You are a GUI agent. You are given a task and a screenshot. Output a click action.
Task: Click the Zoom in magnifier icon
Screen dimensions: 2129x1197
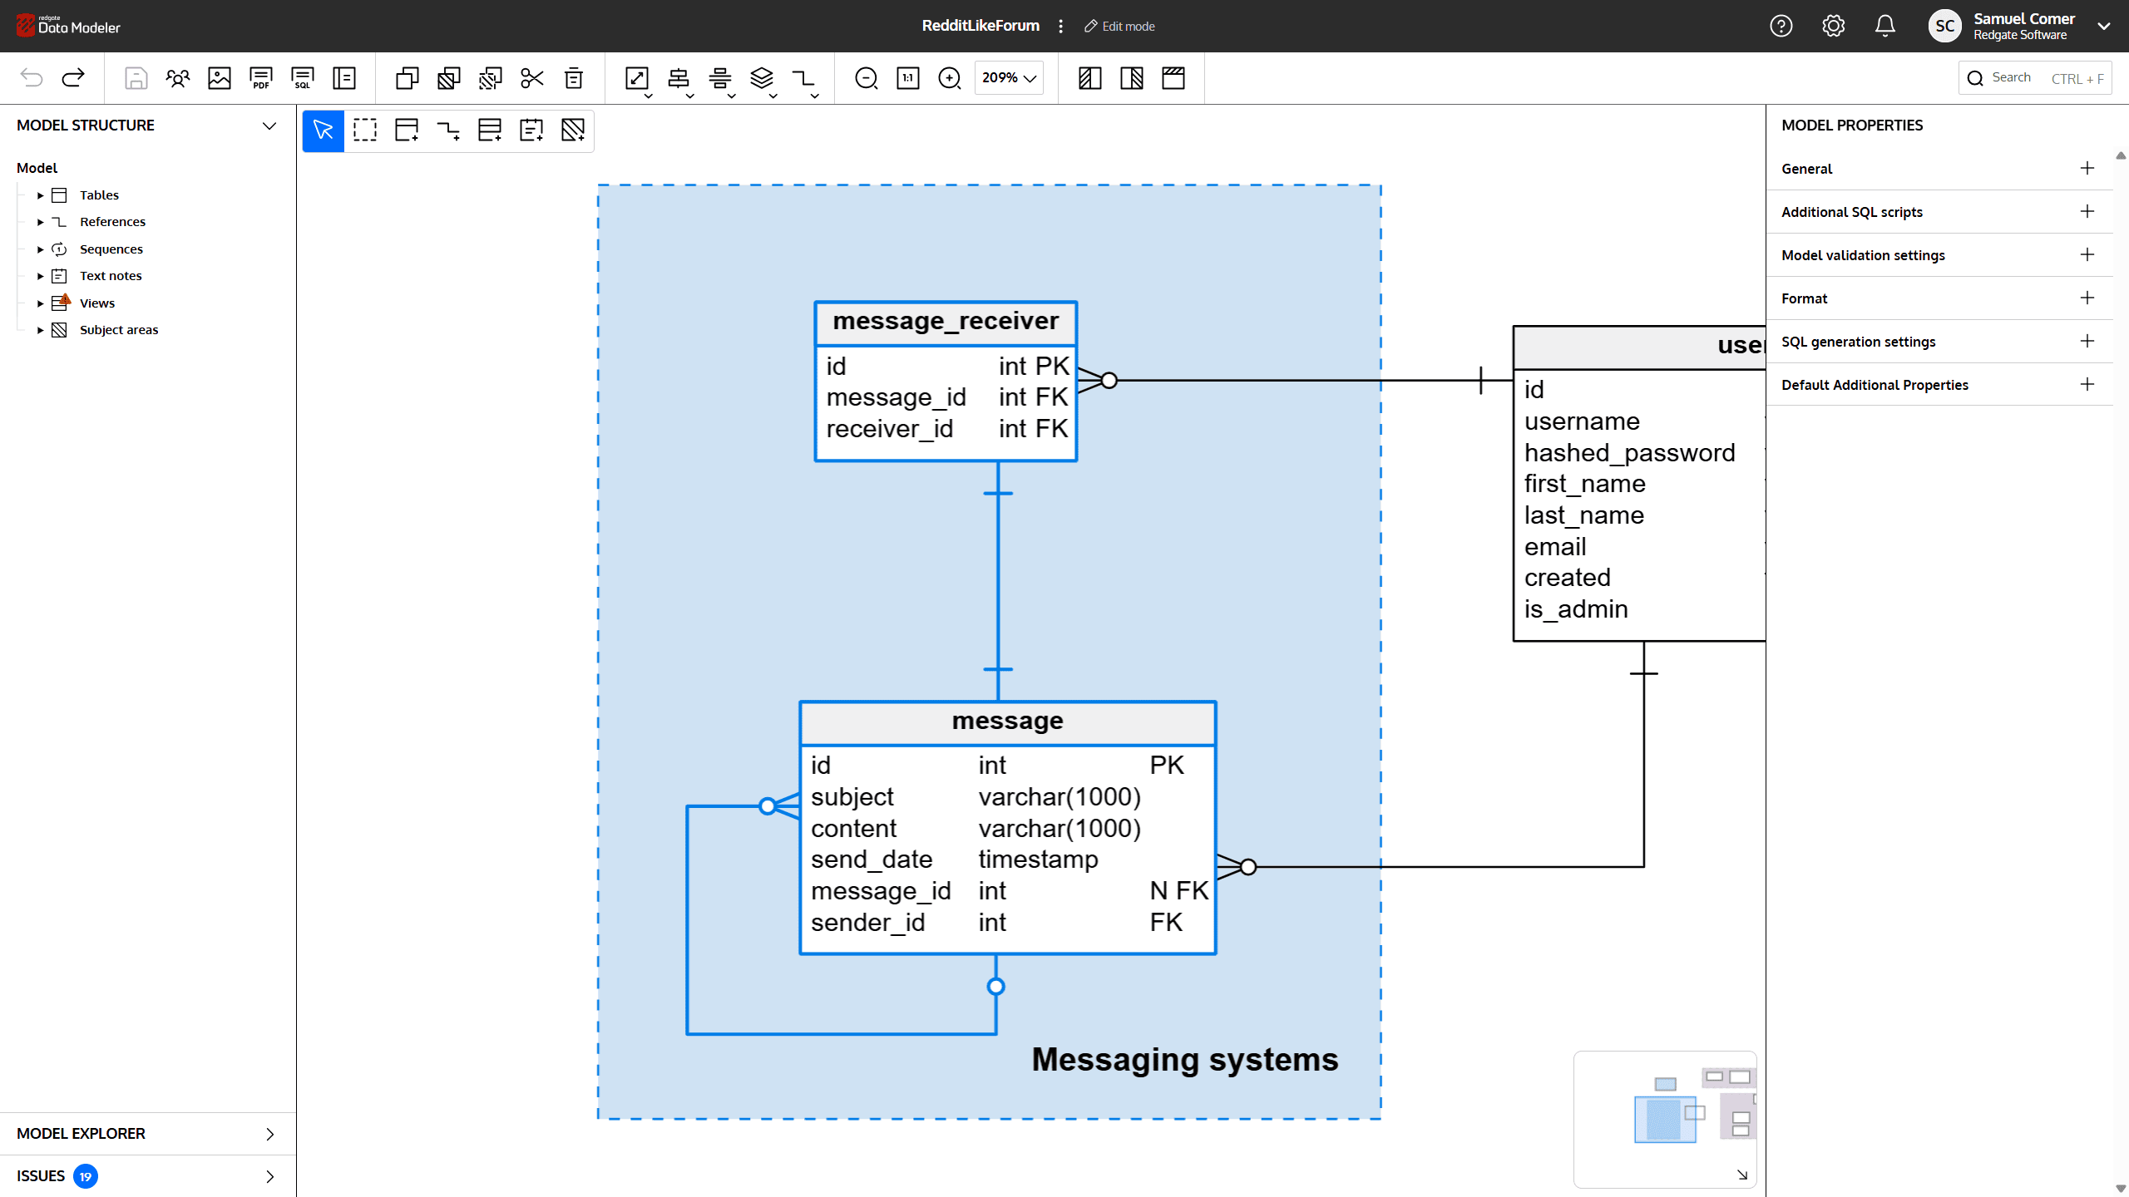[949, 78]
